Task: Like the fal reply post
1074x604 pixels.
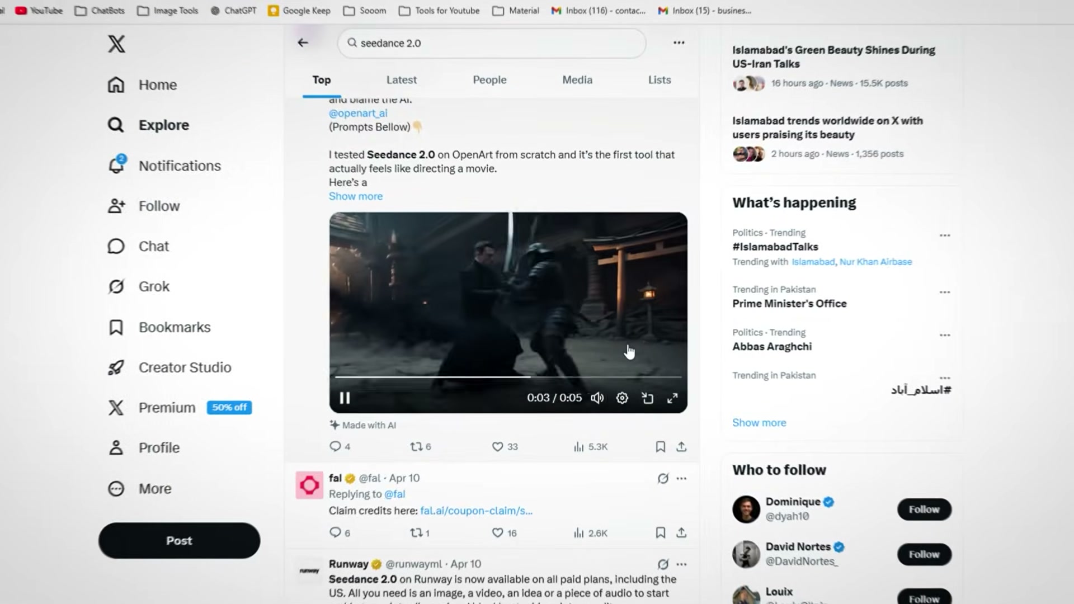Action: tap(504, 532)
